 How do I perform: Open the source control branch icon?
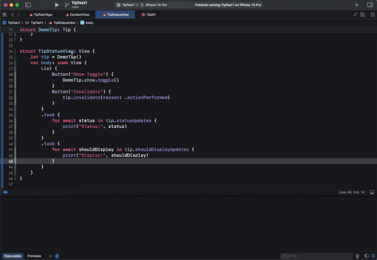(67, 5)
